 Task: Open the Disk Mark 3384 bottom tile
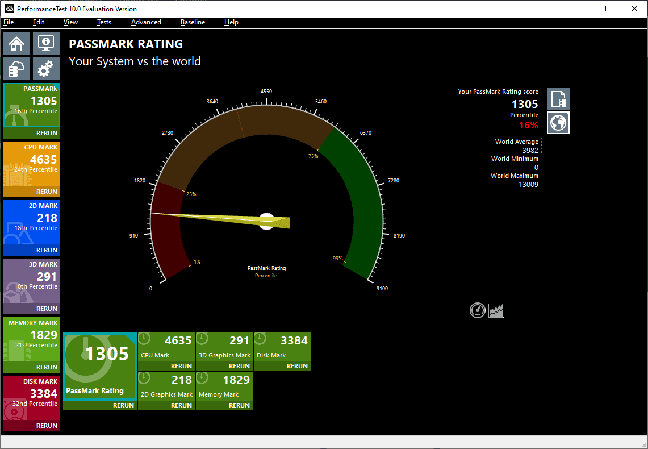click(x=282, y=347)
